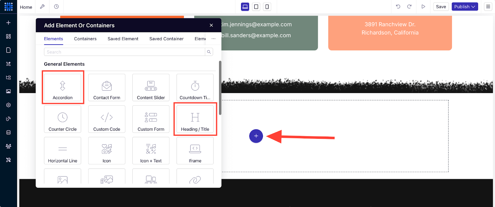The width and height of the screenshot is (495, 207).
Task: Redo the last change
Action: (409, 6)
